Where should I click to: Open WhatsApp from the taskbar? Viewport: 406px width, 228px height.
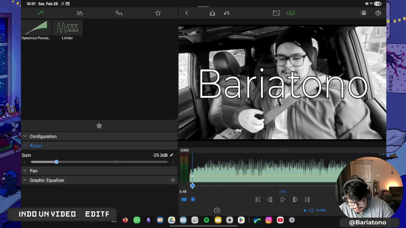tap(137, 220)
